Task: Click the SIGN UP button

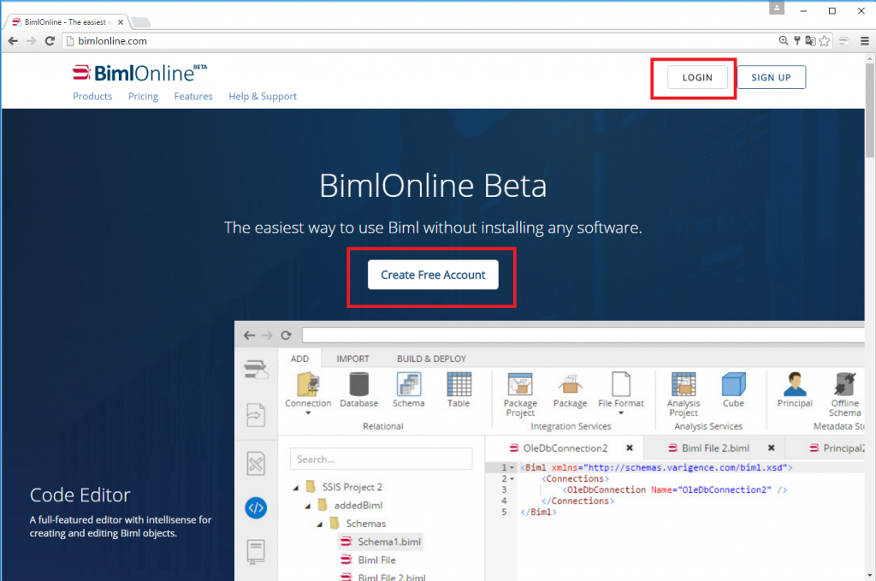Action: click(771, 78)
